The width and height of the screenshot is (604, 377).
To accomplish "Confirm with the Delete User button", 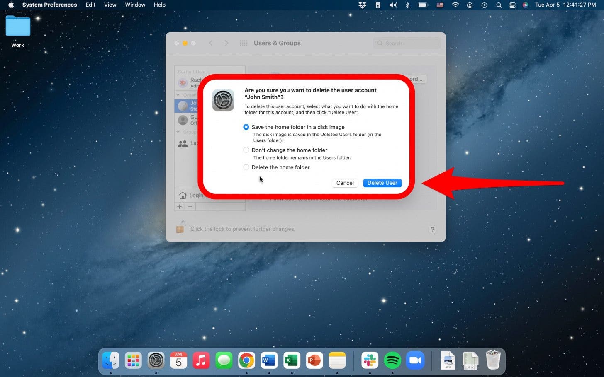I will pyautogui.click(x=382, y=183).
